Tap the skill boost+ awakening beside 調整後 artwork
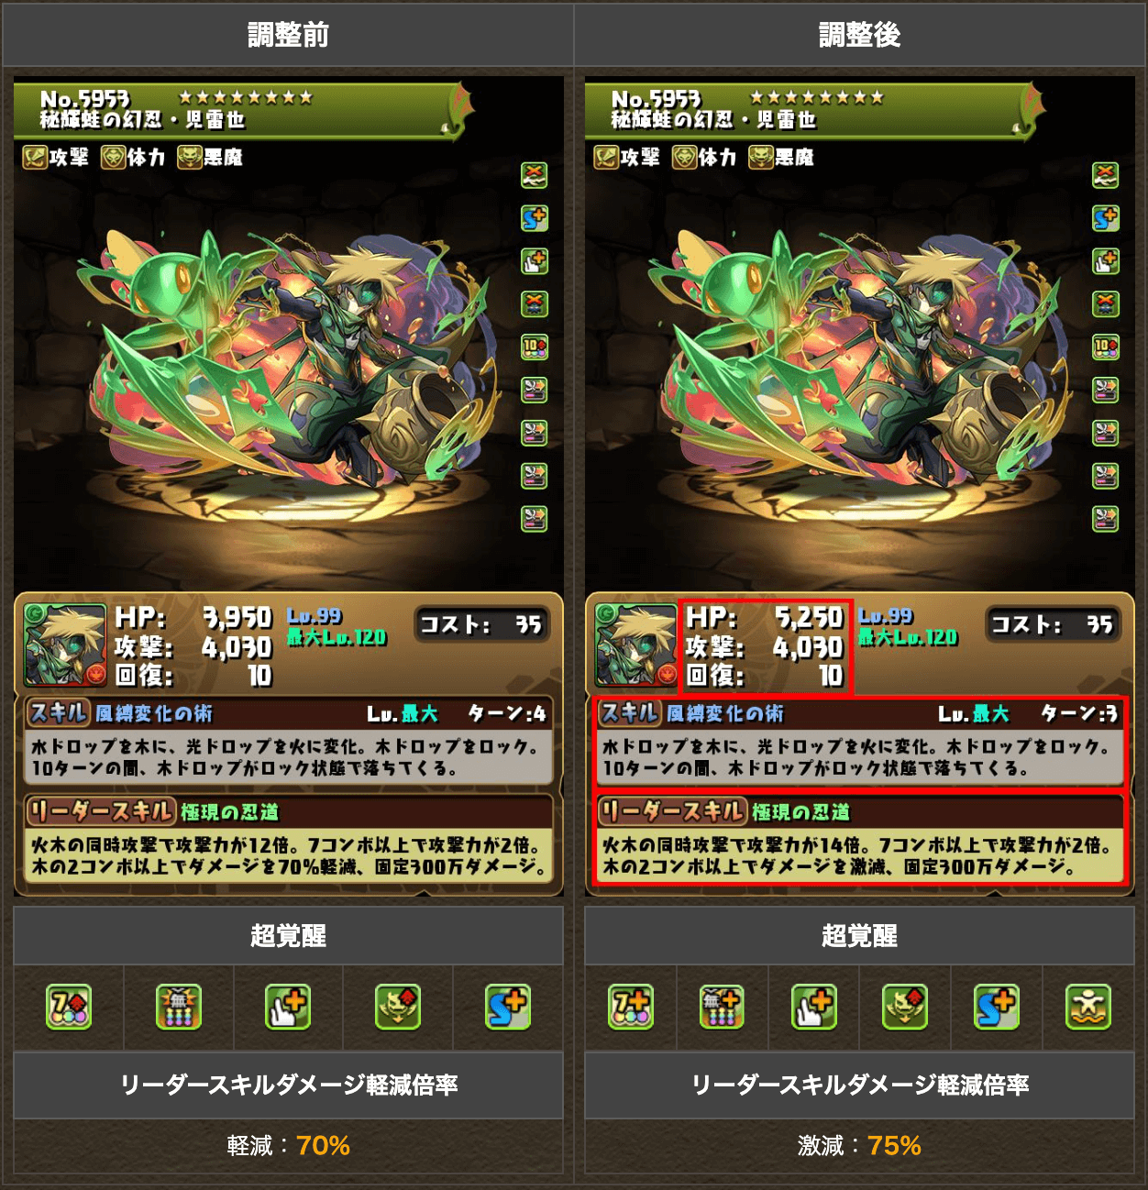1148x1190 pixels. click(x=1106, y=218)
